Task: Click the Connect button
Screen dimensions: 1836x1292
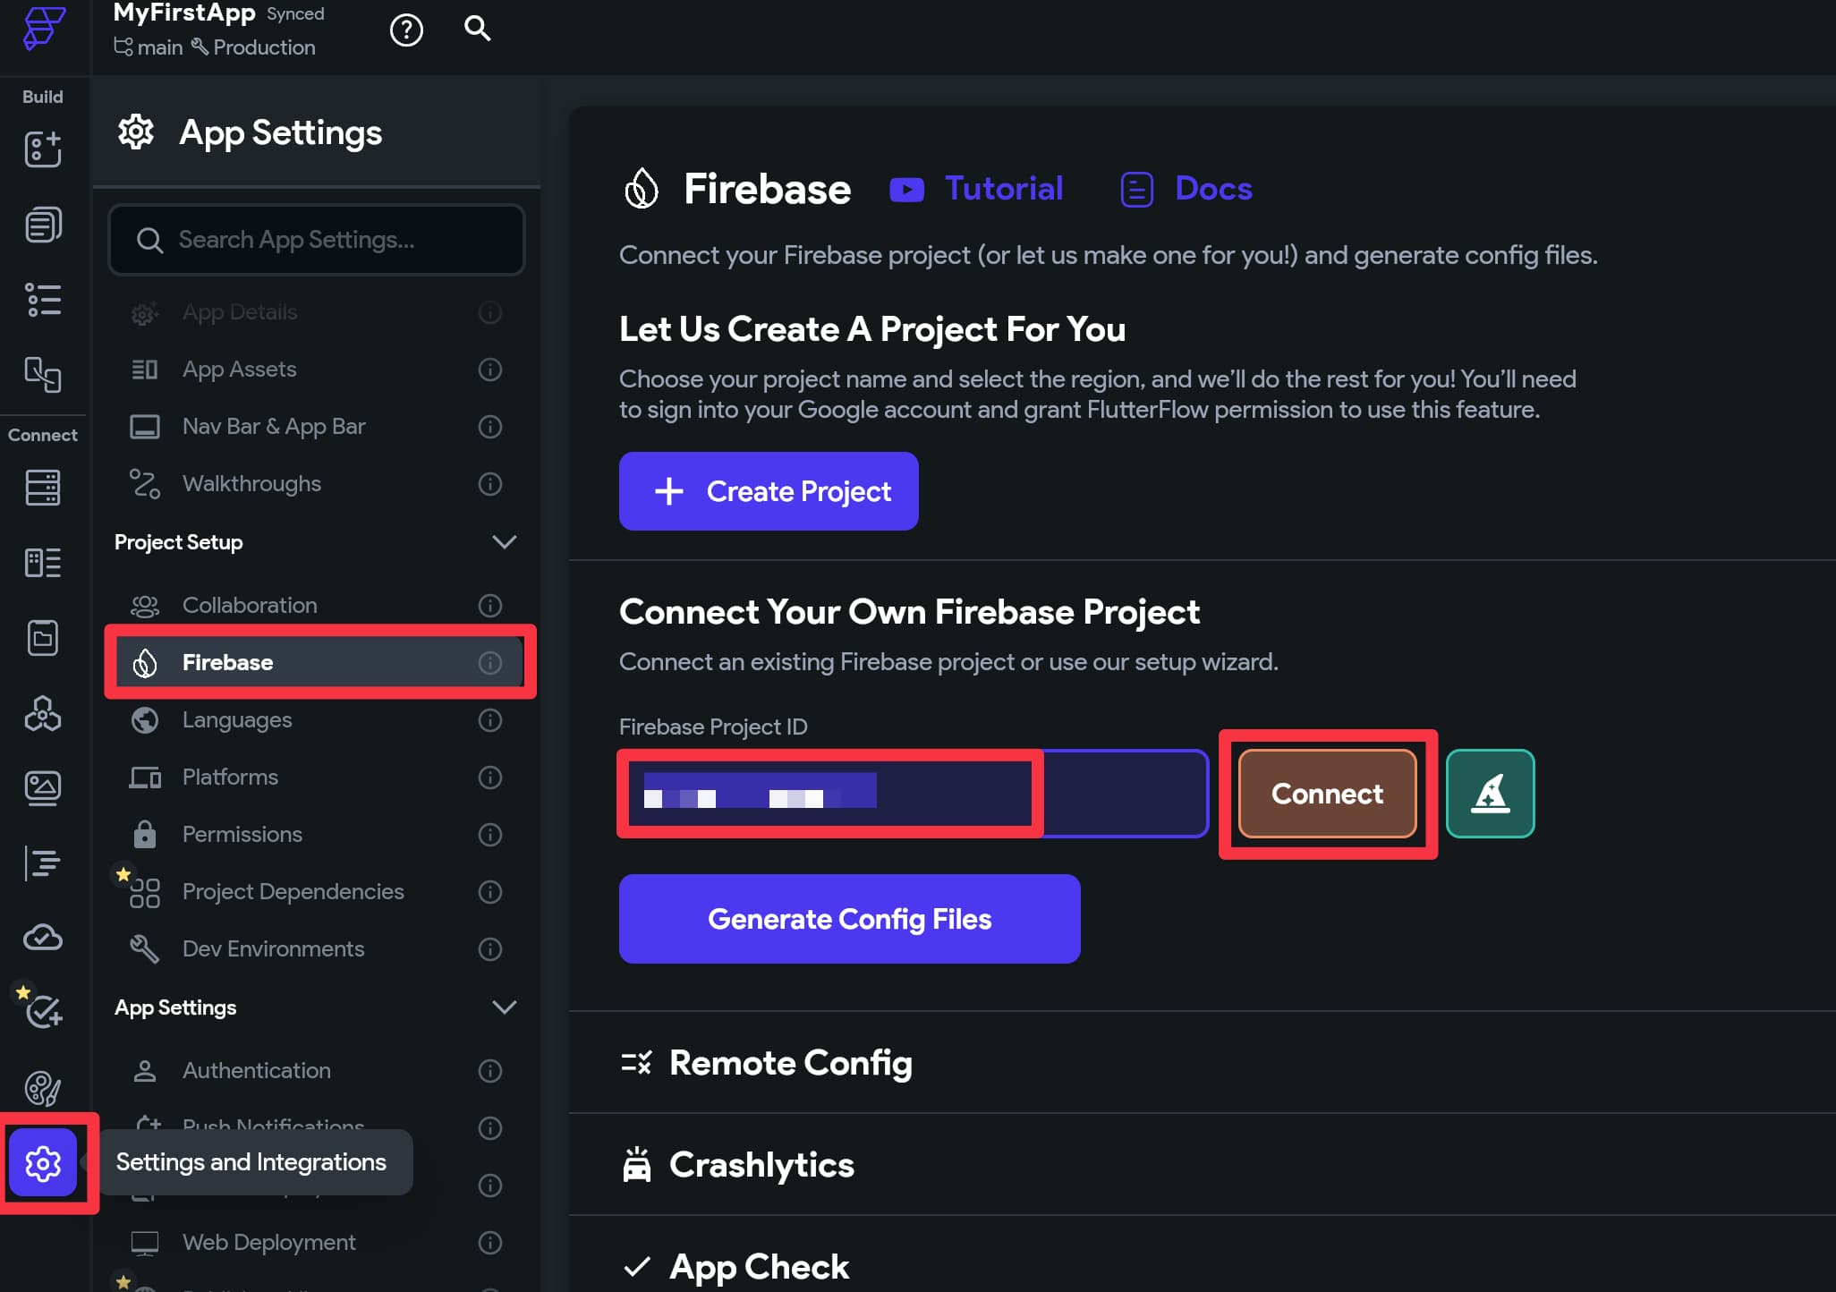Action: click(x=1328, y=794)
